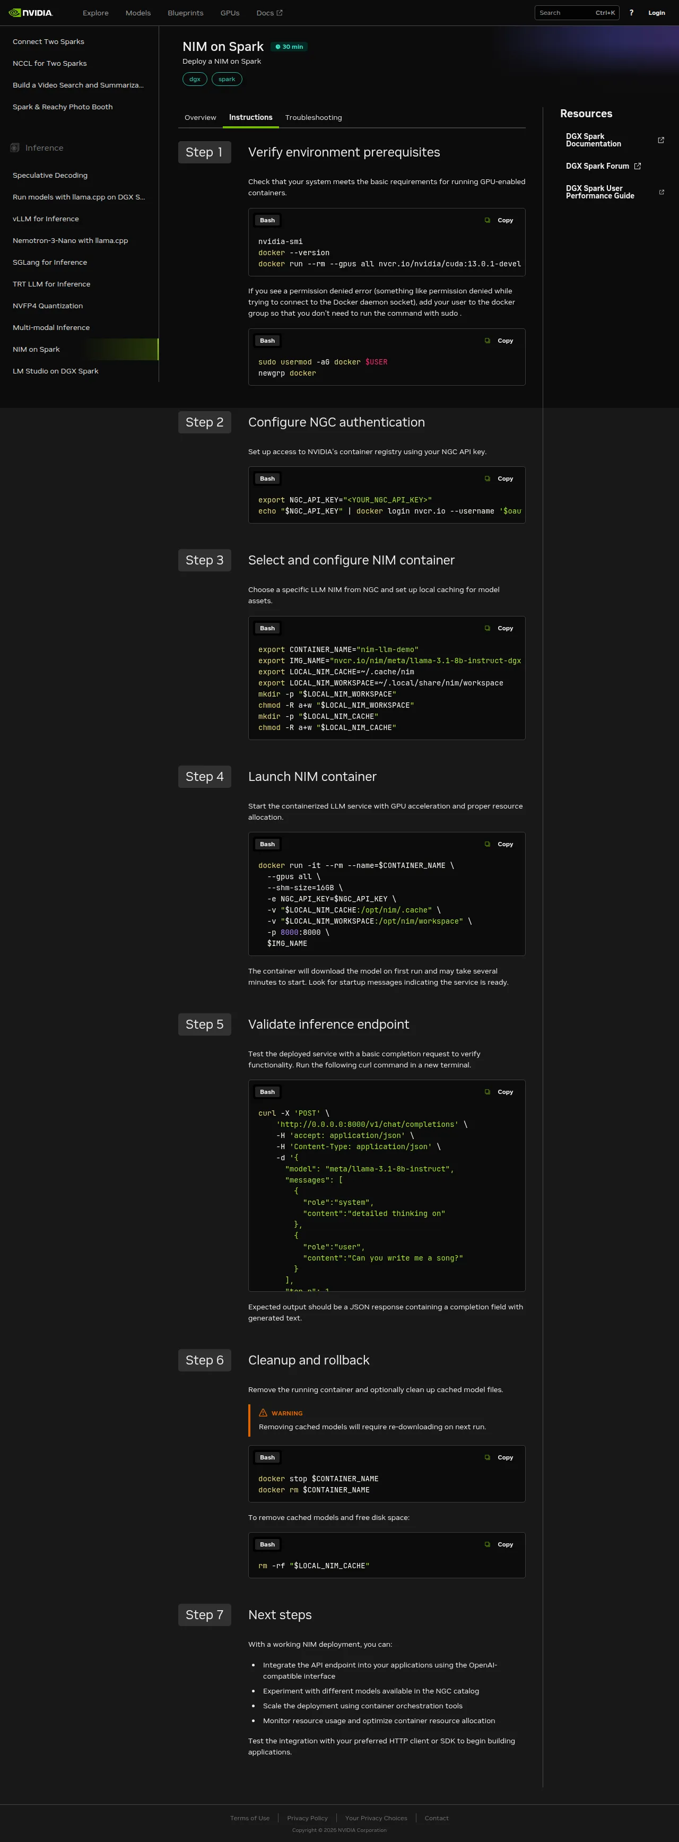Click the Search input field

[577, 13]
